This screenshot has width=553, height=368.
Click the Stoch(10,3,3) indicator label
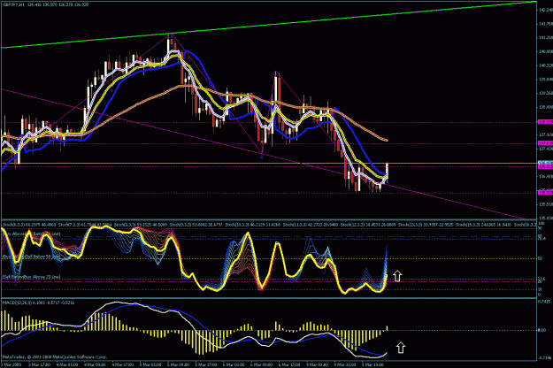point(237,225)
